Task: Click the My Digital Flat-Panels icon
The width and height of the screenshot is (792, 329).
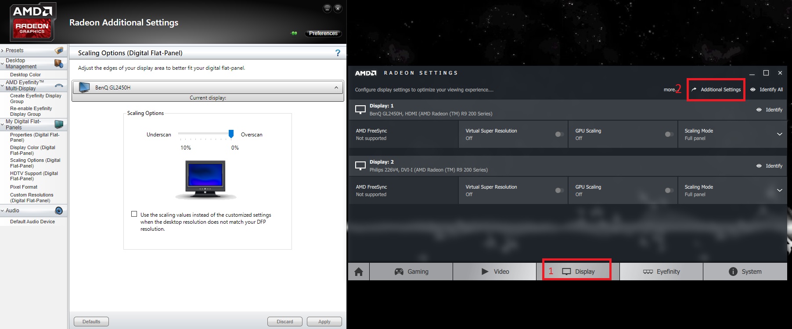Action: [59, 124]
